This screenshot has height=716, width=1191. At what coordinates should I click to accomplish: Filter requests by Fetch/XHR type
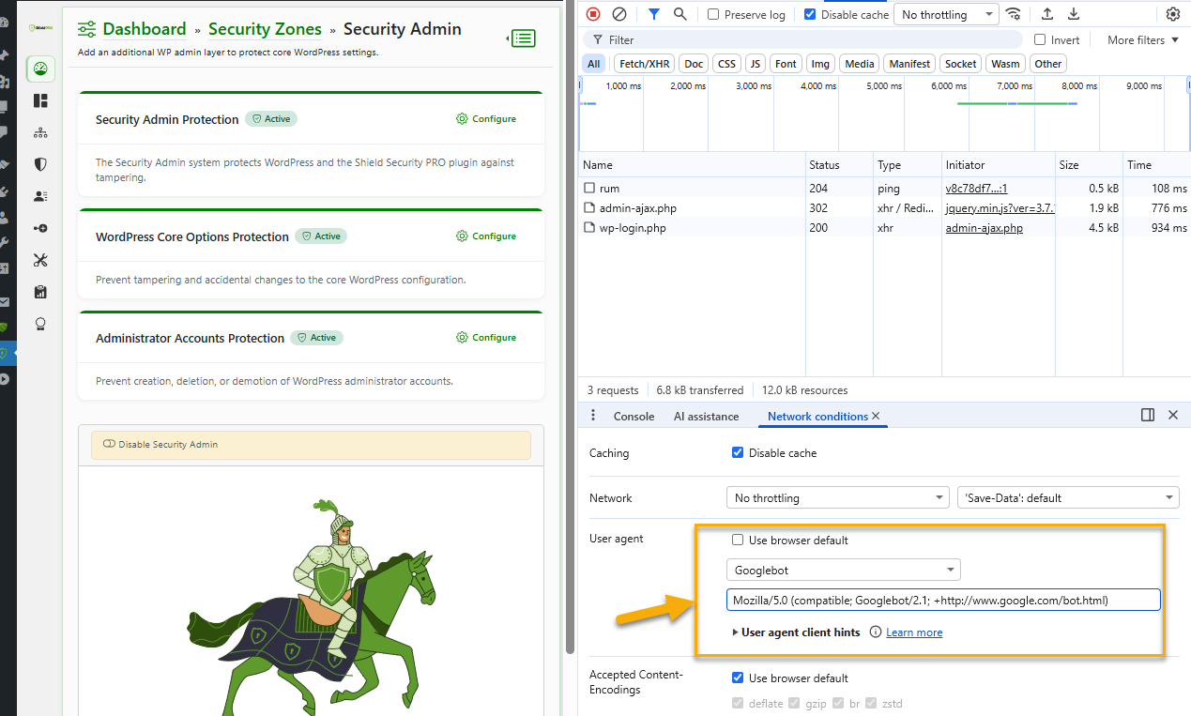(x=643, y=63)
